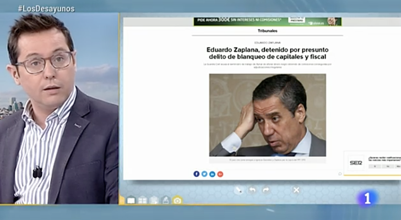Click the #LosDesayunos hashtag text

(46, 9)
